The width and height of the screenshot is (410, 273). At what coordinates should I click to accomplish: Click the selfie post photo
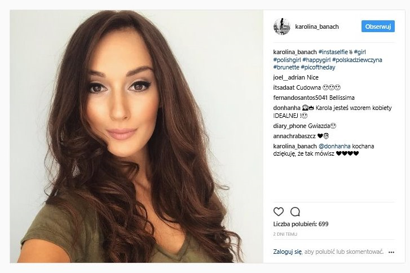coord(136,136)
